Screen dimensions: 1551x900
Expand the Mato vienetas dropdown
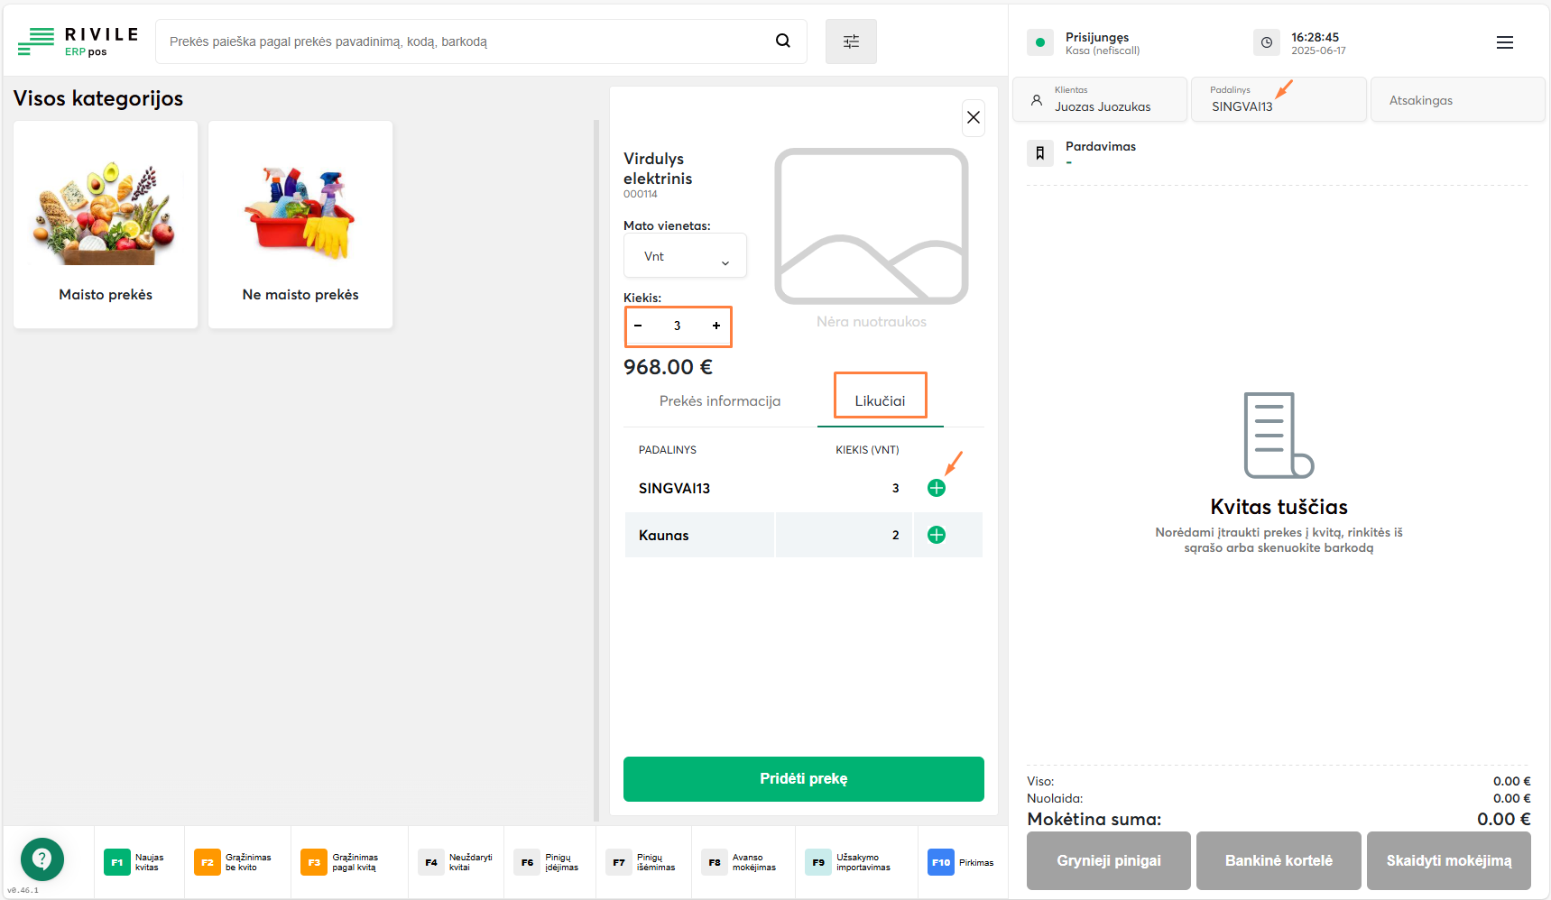click(685, 256)
